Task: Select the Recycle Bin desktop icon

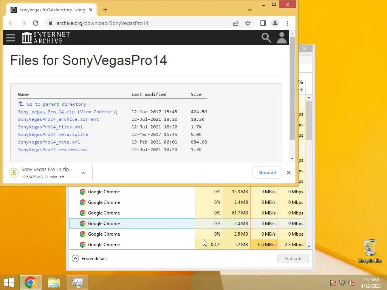Action: [x=370, y=251]
